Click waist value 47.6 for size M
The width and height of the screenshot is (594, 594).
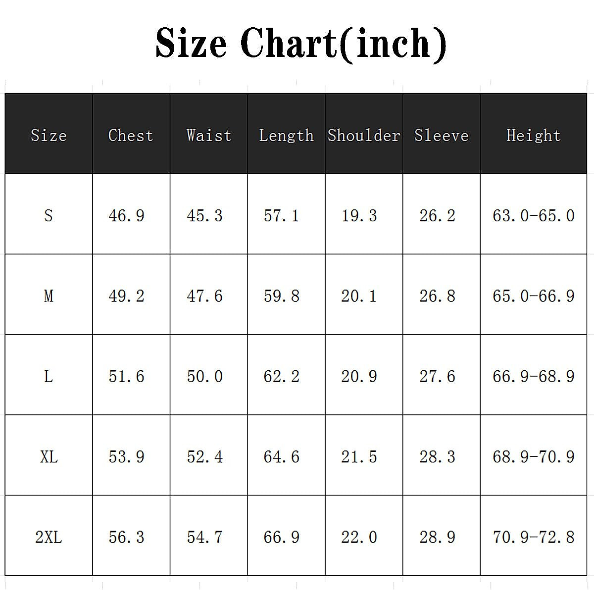[x=204, y=296]
